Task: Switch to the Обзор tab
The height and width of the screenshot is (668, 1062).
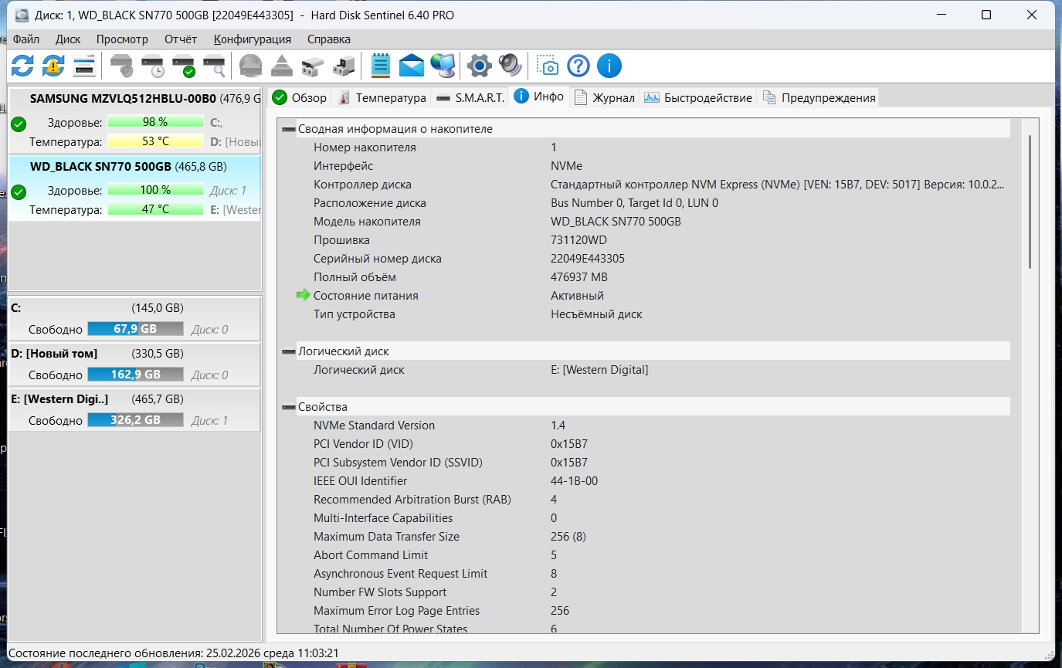Action: point(300,98)
